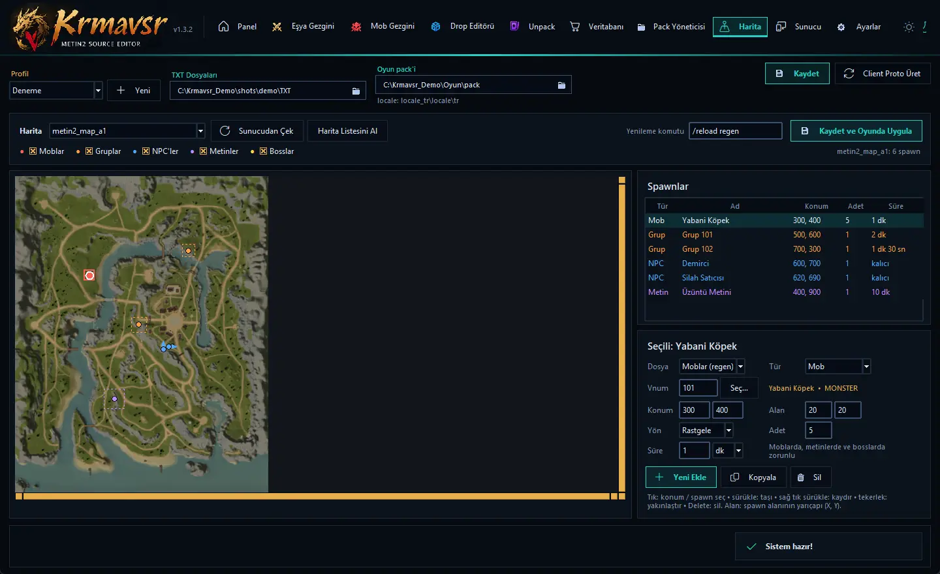Open the Ayarlar tab

(859, 27)
